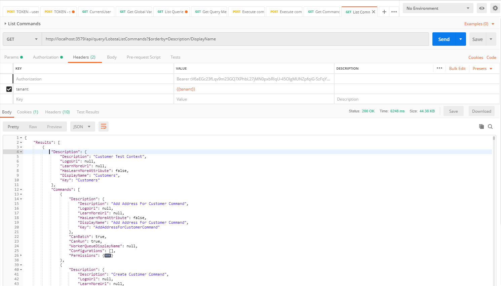The height and width of the screenshot is (286, 501).
Task: Expand the folded Permissions node at line 26
Action: (21, 255)
